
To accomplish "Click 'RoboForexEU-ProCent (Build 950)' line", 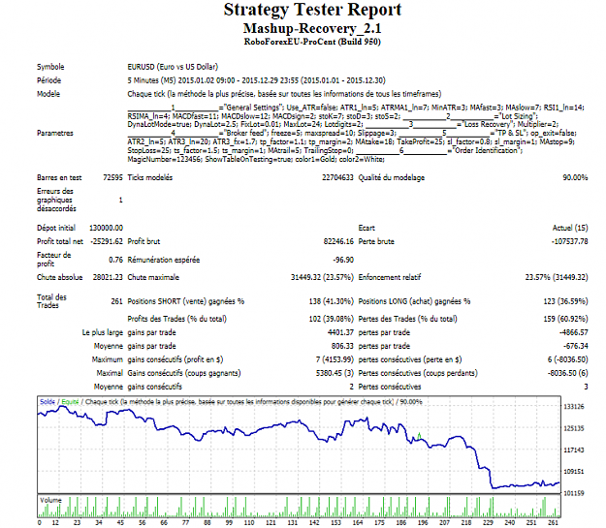I will pos(312,42).
